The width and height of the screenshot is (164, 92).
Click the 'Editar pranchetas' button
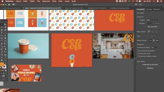(x=152, y=27)
